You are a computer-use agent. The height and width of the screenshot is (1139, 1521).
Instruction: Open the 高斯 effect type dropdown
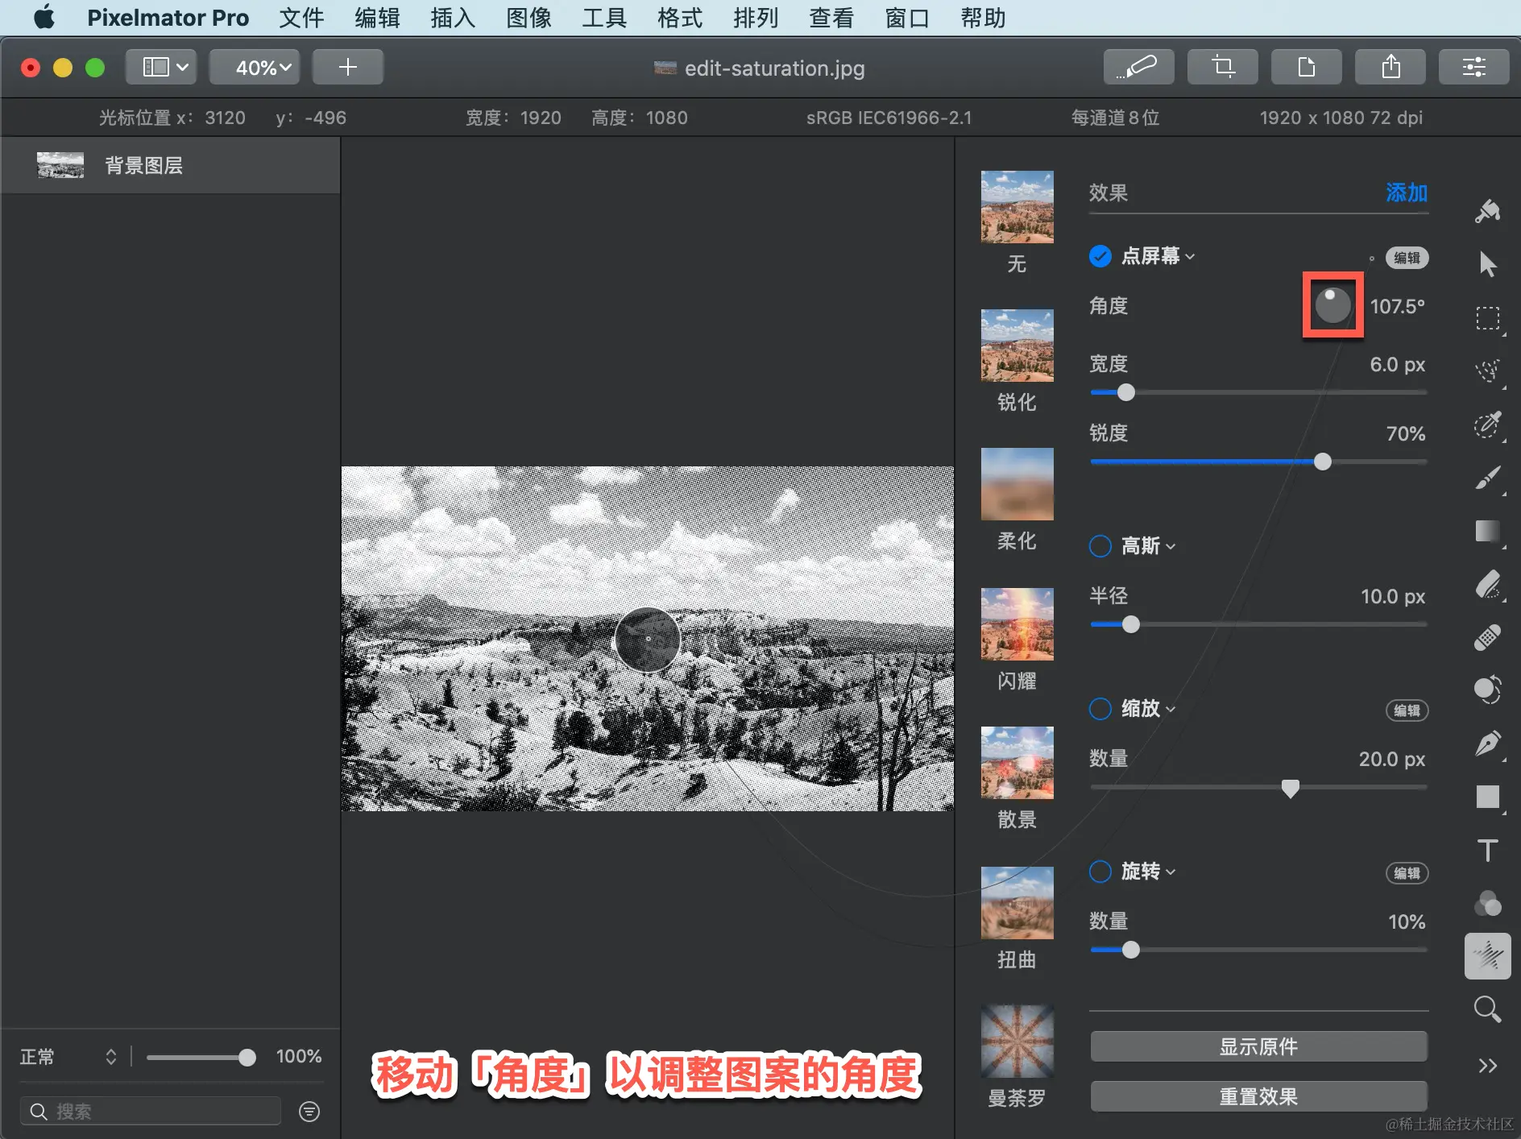tap(1149, 546)
